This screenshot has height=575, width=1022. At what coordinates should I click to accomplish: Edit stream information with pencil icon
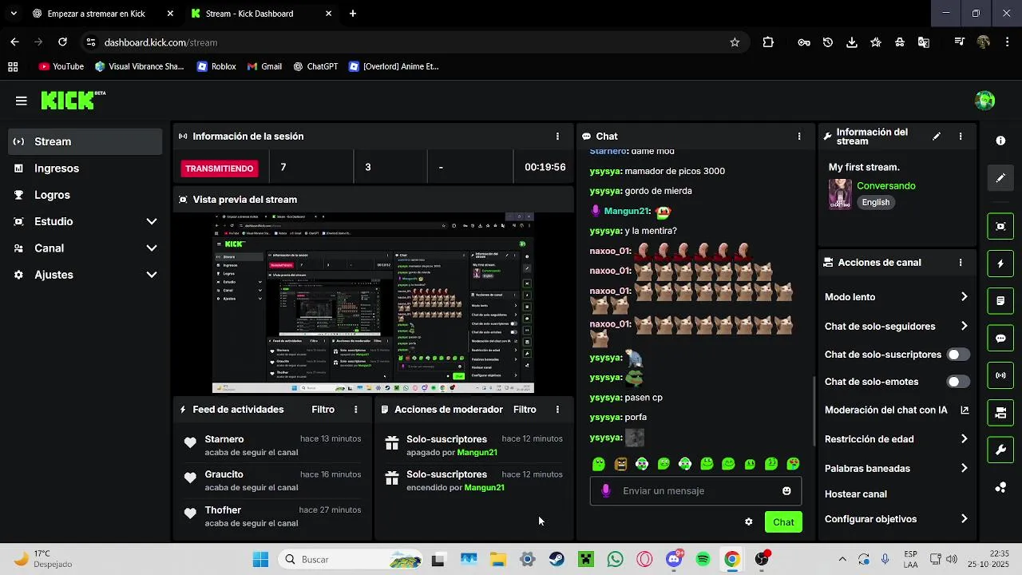point(937,137)
